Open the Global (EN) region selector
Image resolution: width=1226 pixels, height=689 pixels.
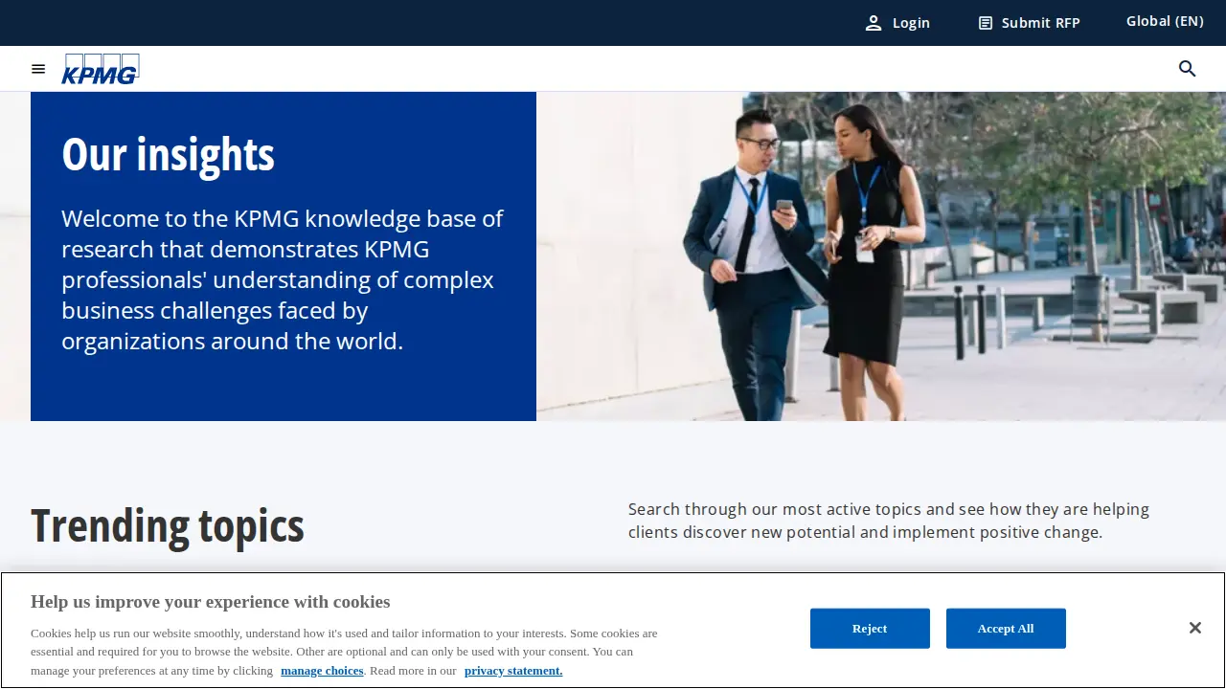coord(1165,21)
